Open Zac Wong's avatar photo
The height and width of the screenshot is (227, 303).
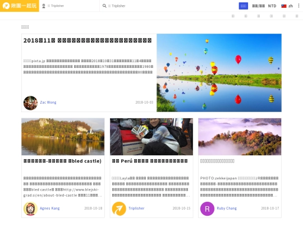click(x=30, y=103)
